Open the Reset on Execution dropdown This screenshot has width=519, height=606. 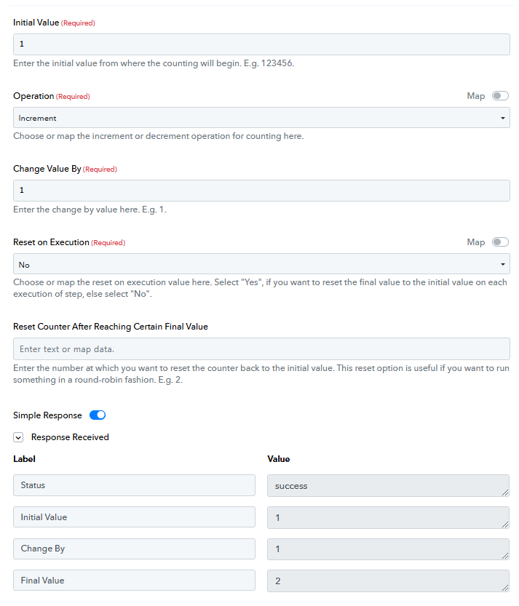261,264
